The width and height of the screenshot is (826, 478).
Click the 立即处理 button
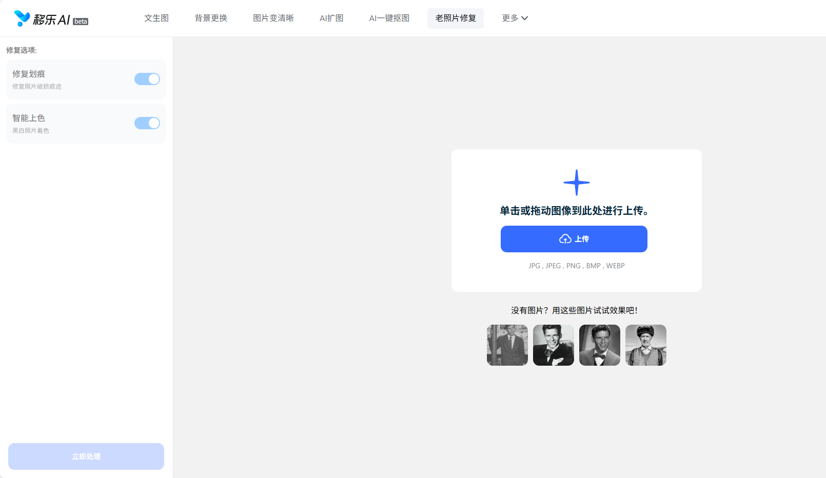(86, 456)
